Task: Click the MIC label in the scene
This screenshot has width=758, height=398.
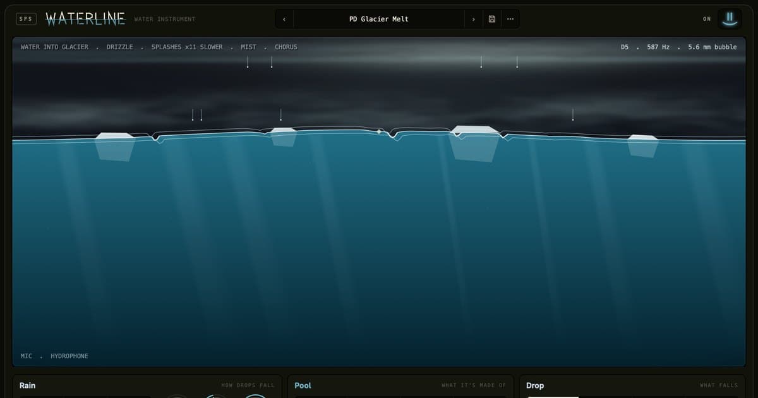Action: coord(26,356)
